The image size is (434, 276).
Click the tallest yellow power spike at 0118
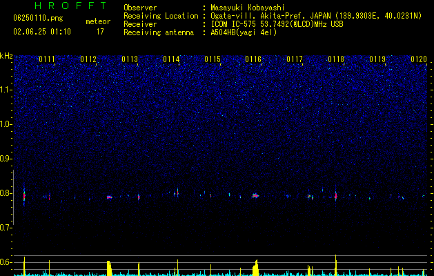pos(336,265)
